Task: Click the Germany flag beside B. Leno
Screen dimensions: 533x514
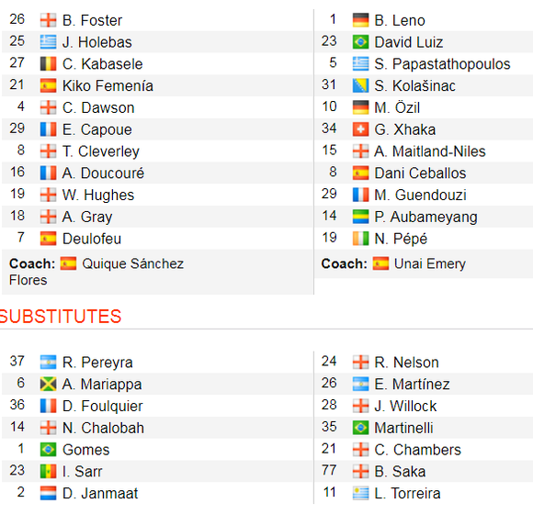Action: tap(360, 20)
